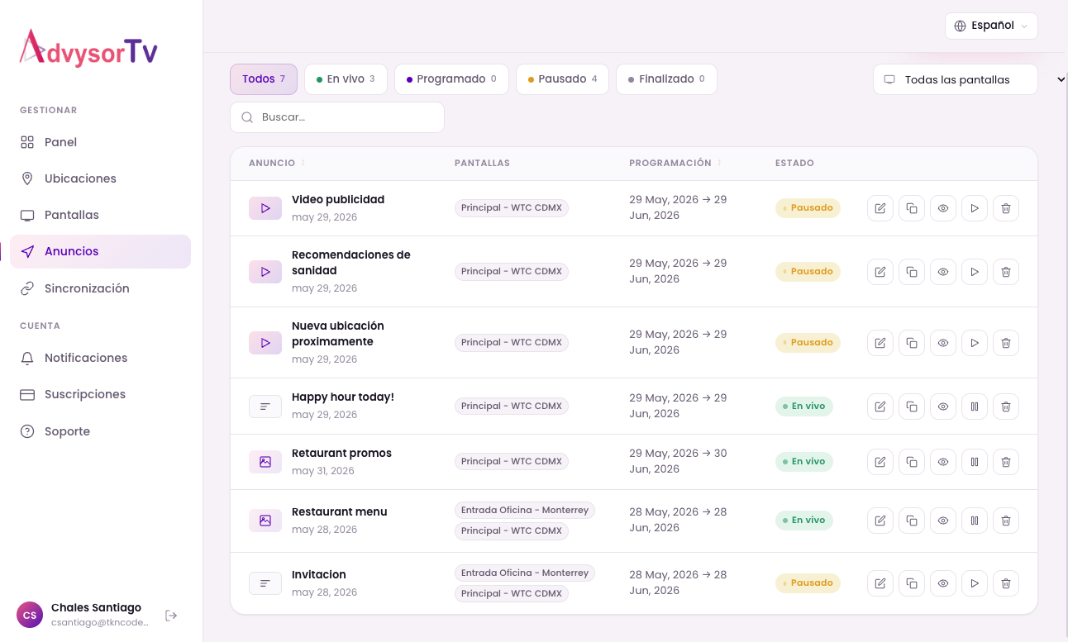Focus the Buscar search field
This screenshot has height=642, width=1068.
tap(337, 117)
